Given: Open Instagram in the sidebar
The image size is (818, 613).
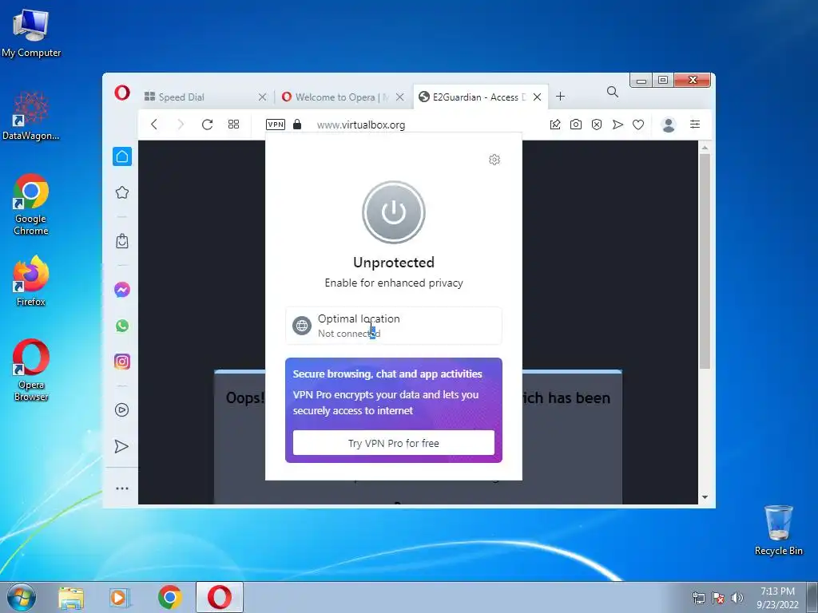Looking at the screenshot, I should pos(122,362).
